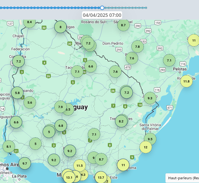
Task: Select the 8.1 station marker
Action: click(x=9, y=146)
